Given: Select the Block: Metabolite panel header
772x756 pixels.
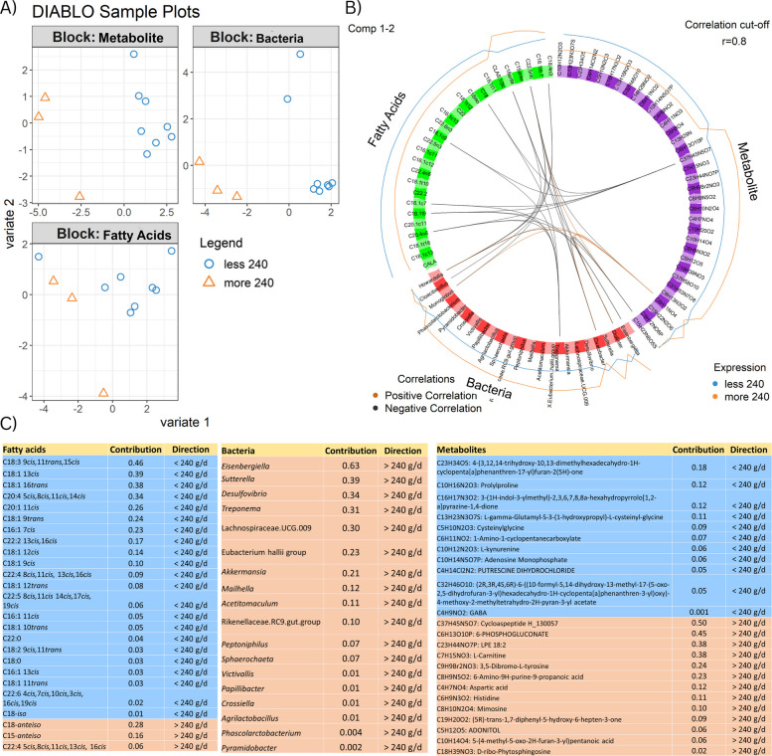Looking at the screenshot, I should (105, 38).
